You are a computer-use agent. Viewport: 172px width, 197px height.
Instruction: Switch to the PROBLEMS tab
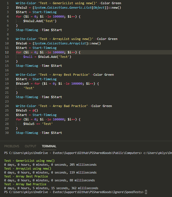pos(11,146)
